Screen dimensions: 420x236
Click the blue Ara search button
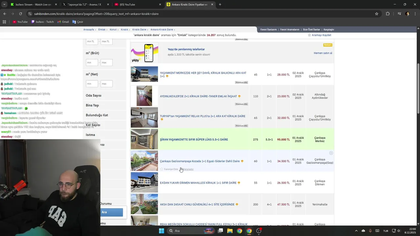tap(112, 212)
